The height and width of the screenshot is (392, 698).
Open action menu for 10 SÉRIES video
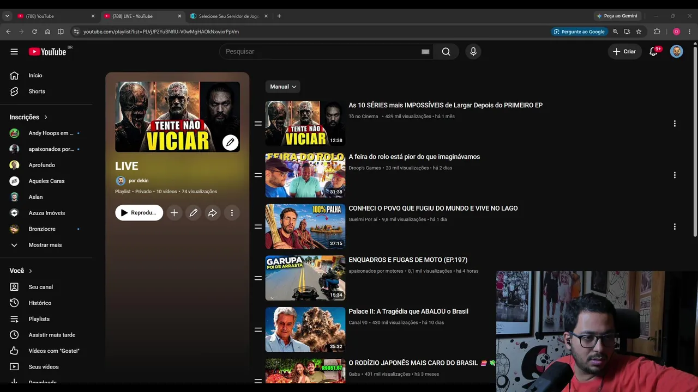(675, 124)
